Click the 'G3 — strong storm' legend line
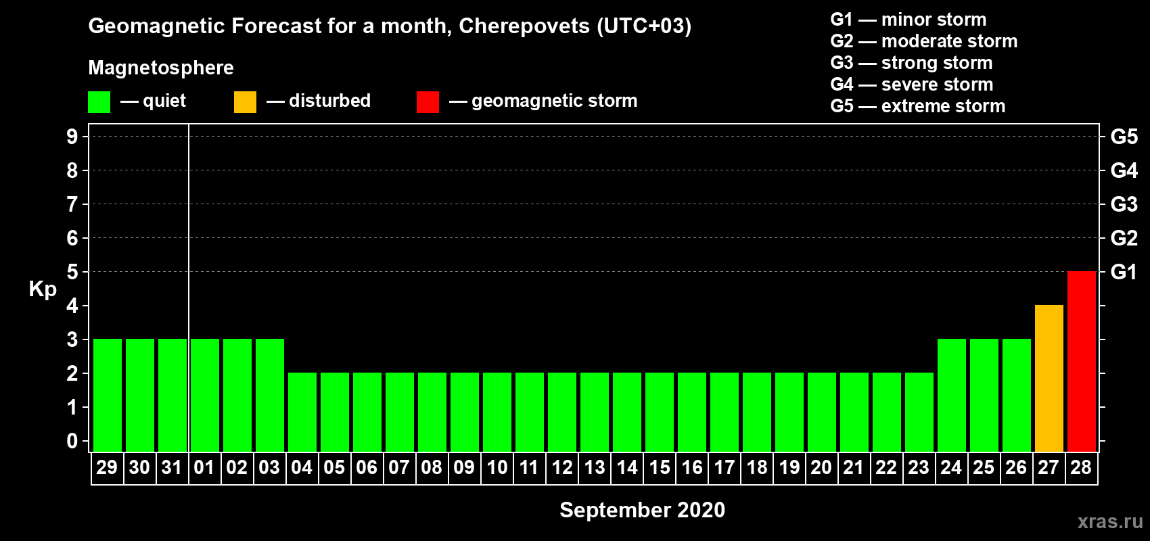 [x=911, y=63]
